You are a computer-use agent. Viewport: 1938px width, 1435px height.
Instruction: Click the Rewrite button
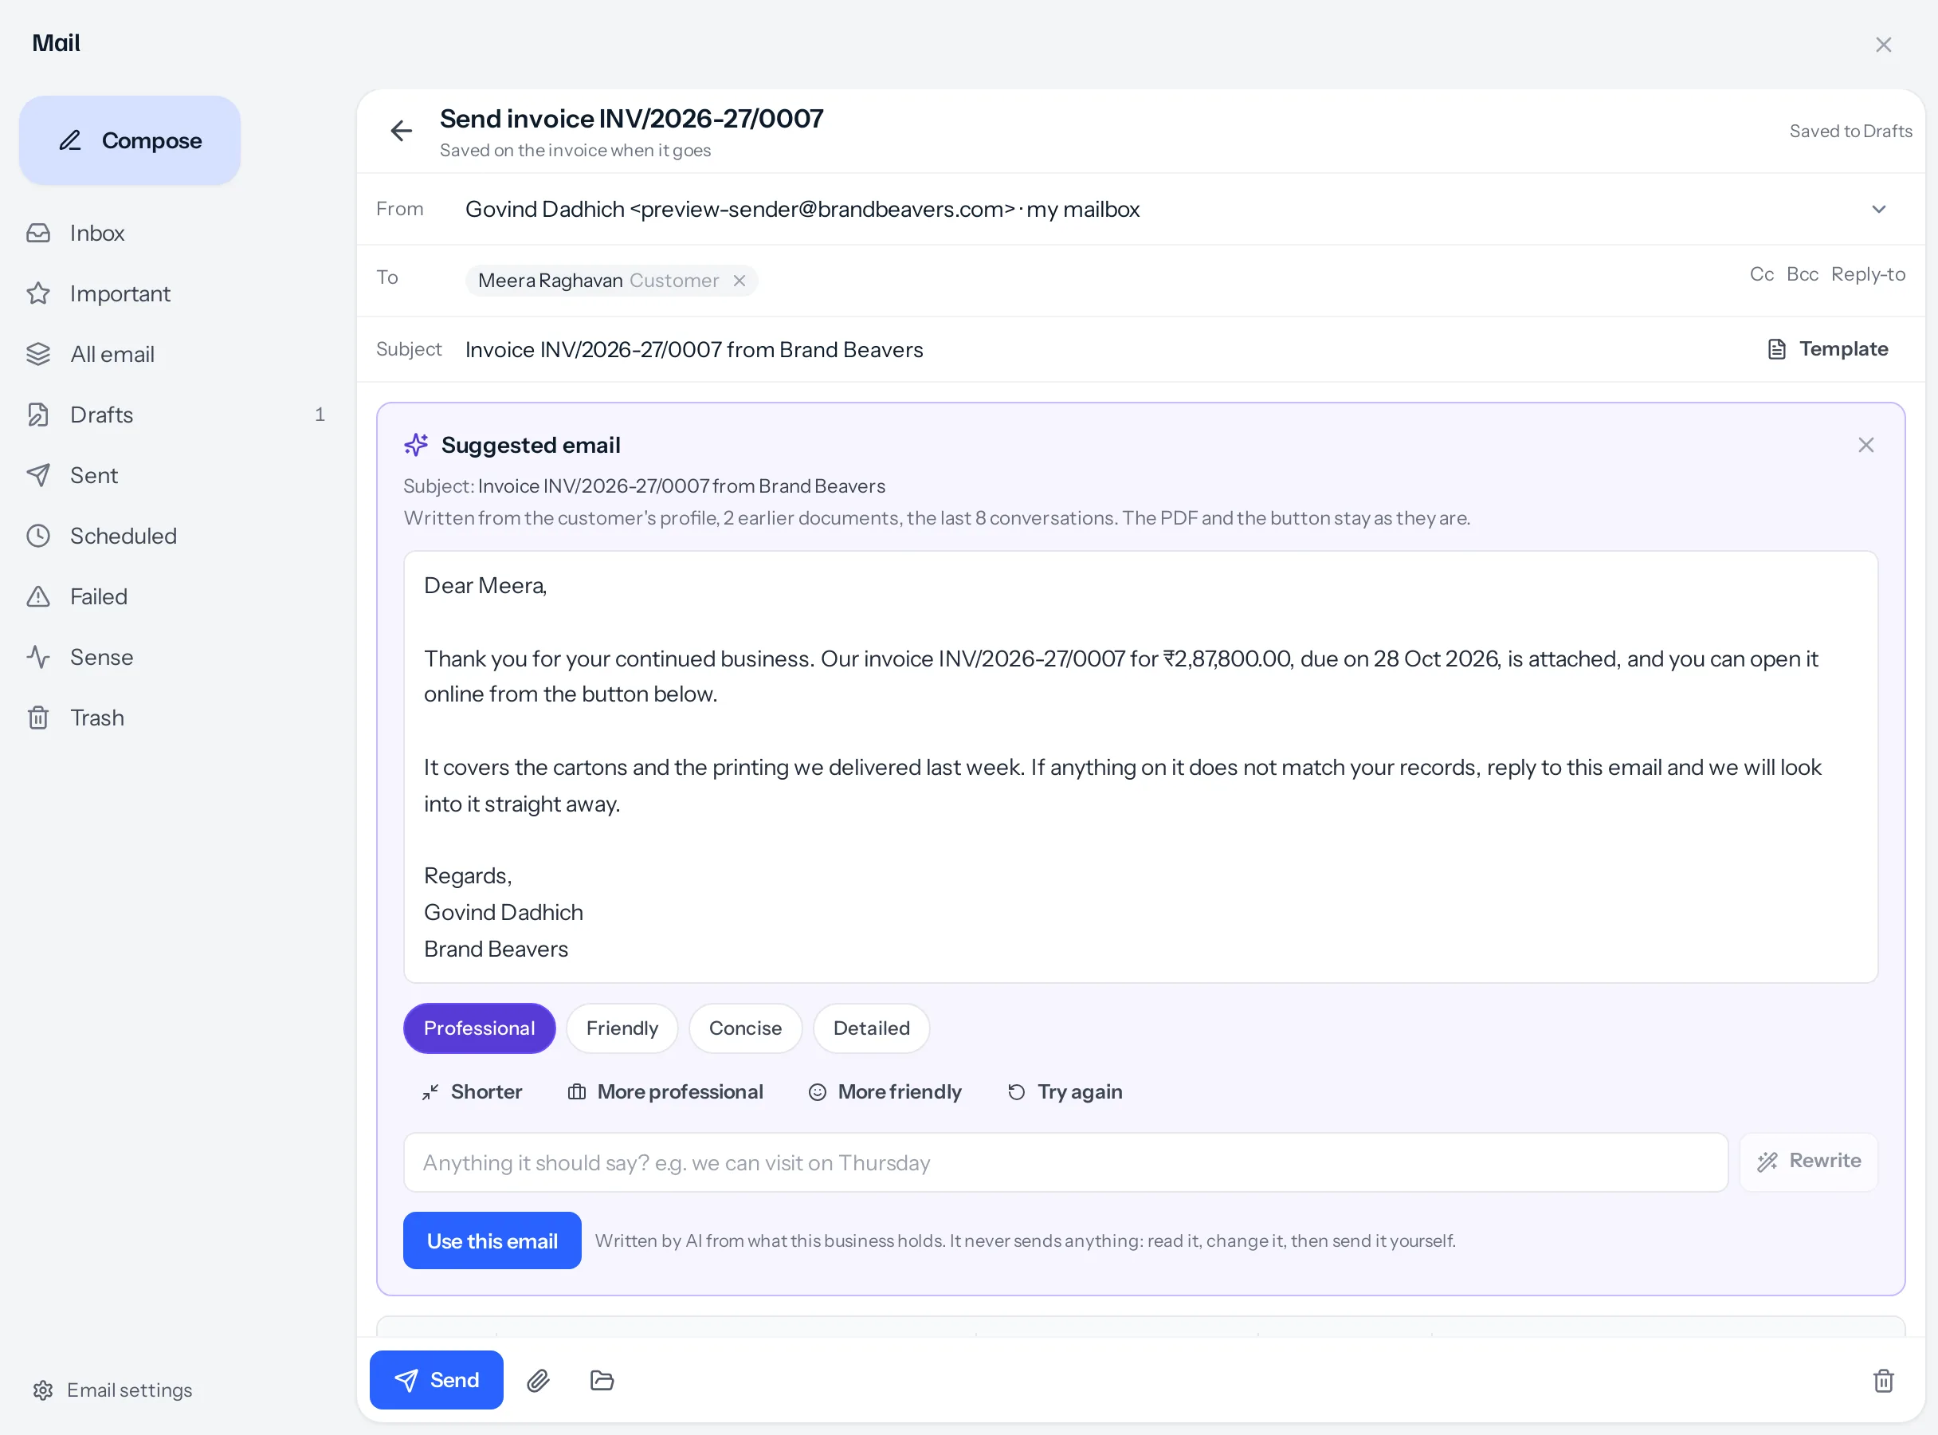pos(1810,1162)
